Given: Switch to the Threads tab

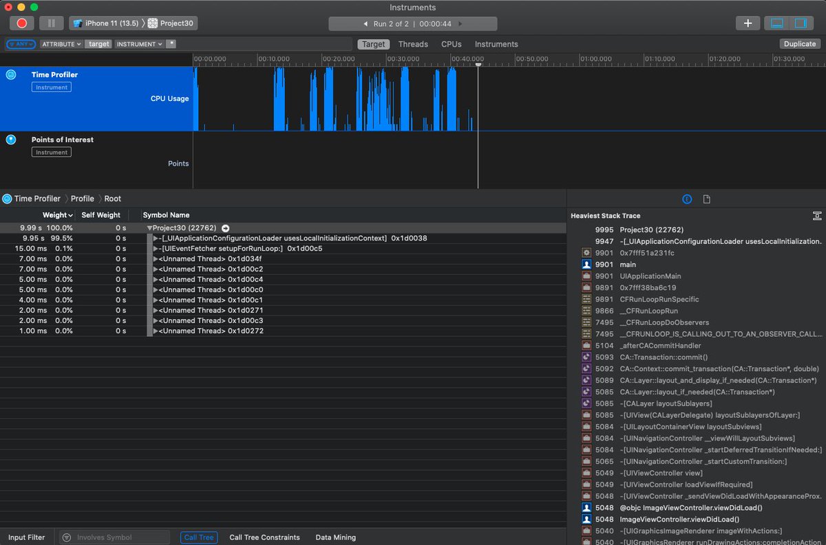Looking at the screenshot, I should 413,44.
